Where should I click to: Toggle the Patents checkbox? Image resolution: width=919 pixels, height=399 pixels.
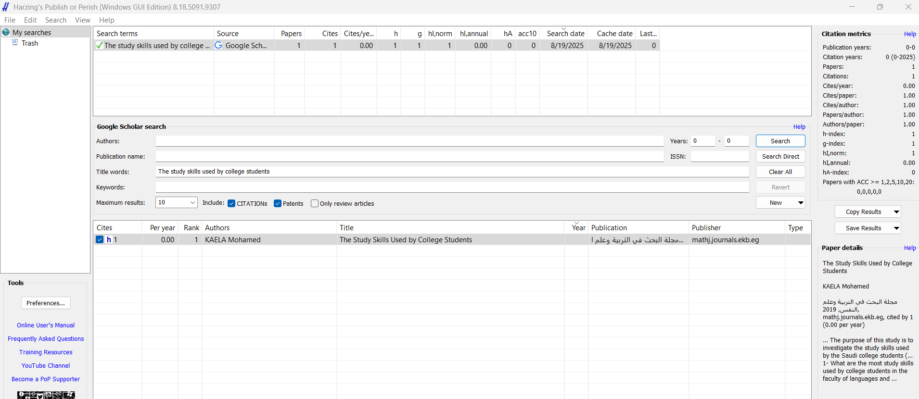278,203
